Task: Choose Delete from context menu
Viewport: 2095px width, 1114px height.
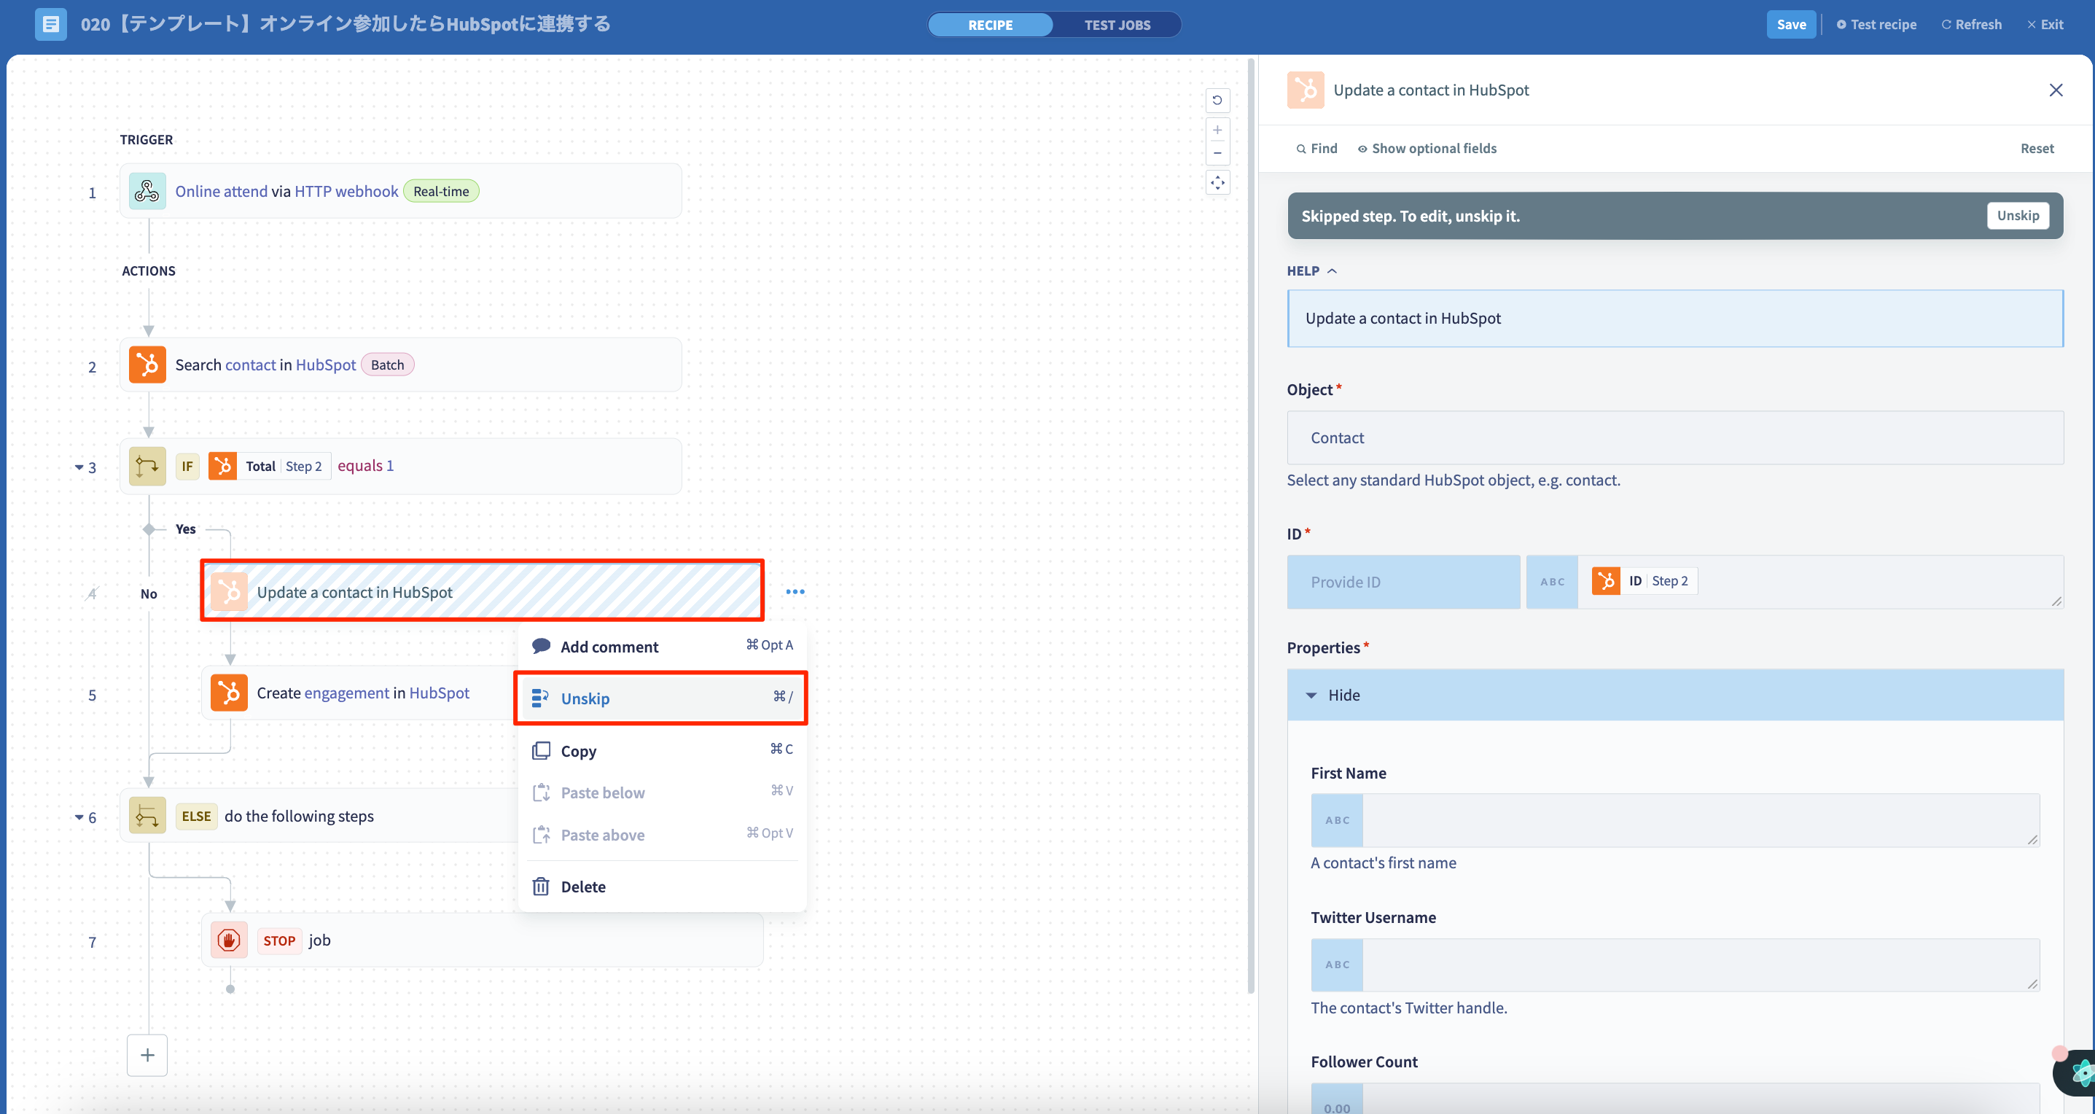Action: pos(662,887)
